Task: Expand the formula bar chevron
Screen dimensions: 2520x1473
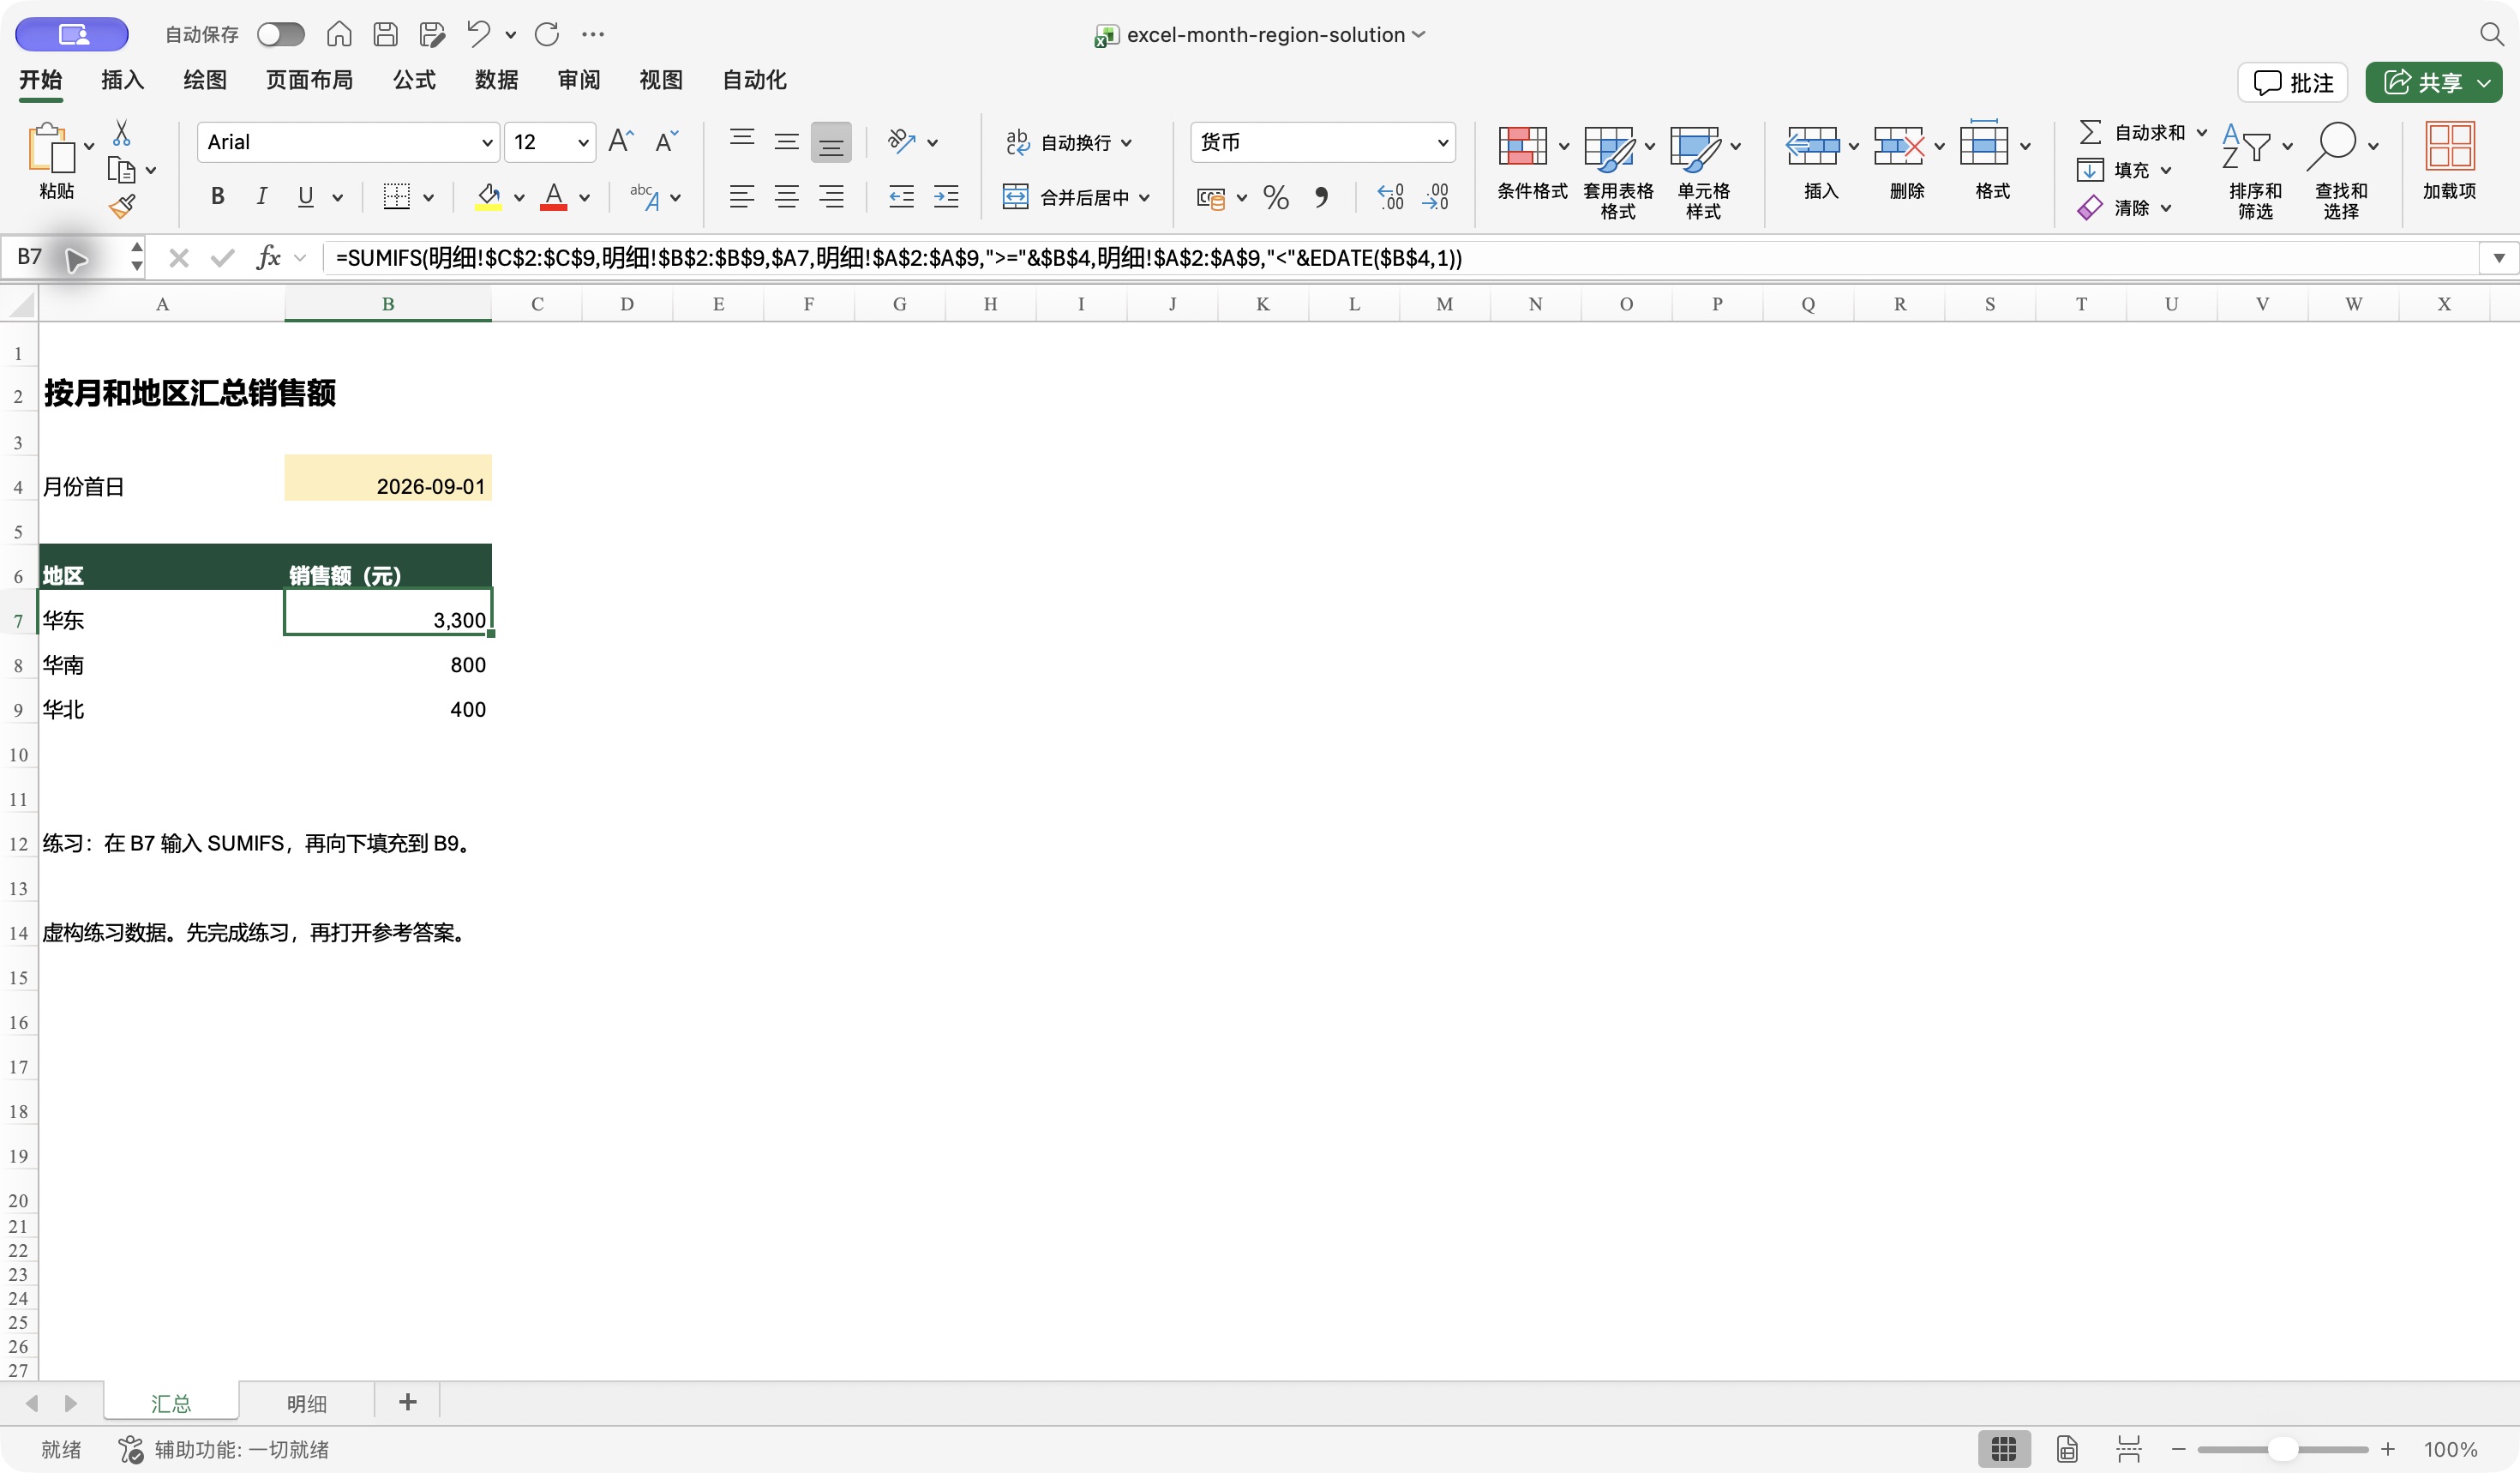Action: point(2499,258)
